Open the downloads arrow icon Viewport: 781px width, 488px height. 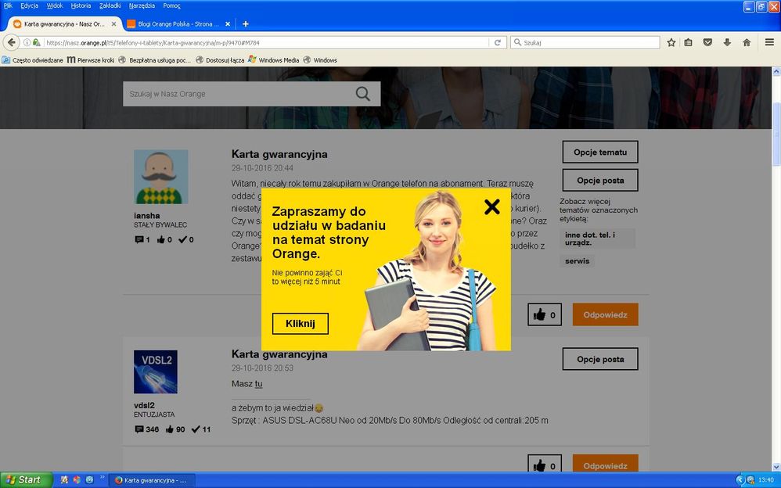[727, 43]
